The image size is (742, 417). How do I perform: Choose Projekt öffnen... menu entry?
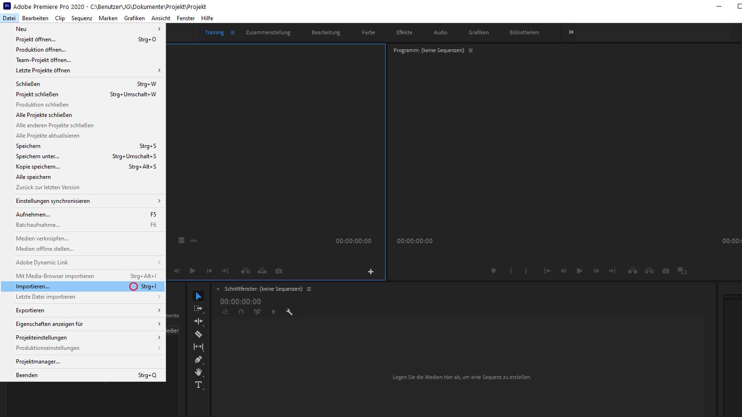click(x=83, y=39)
